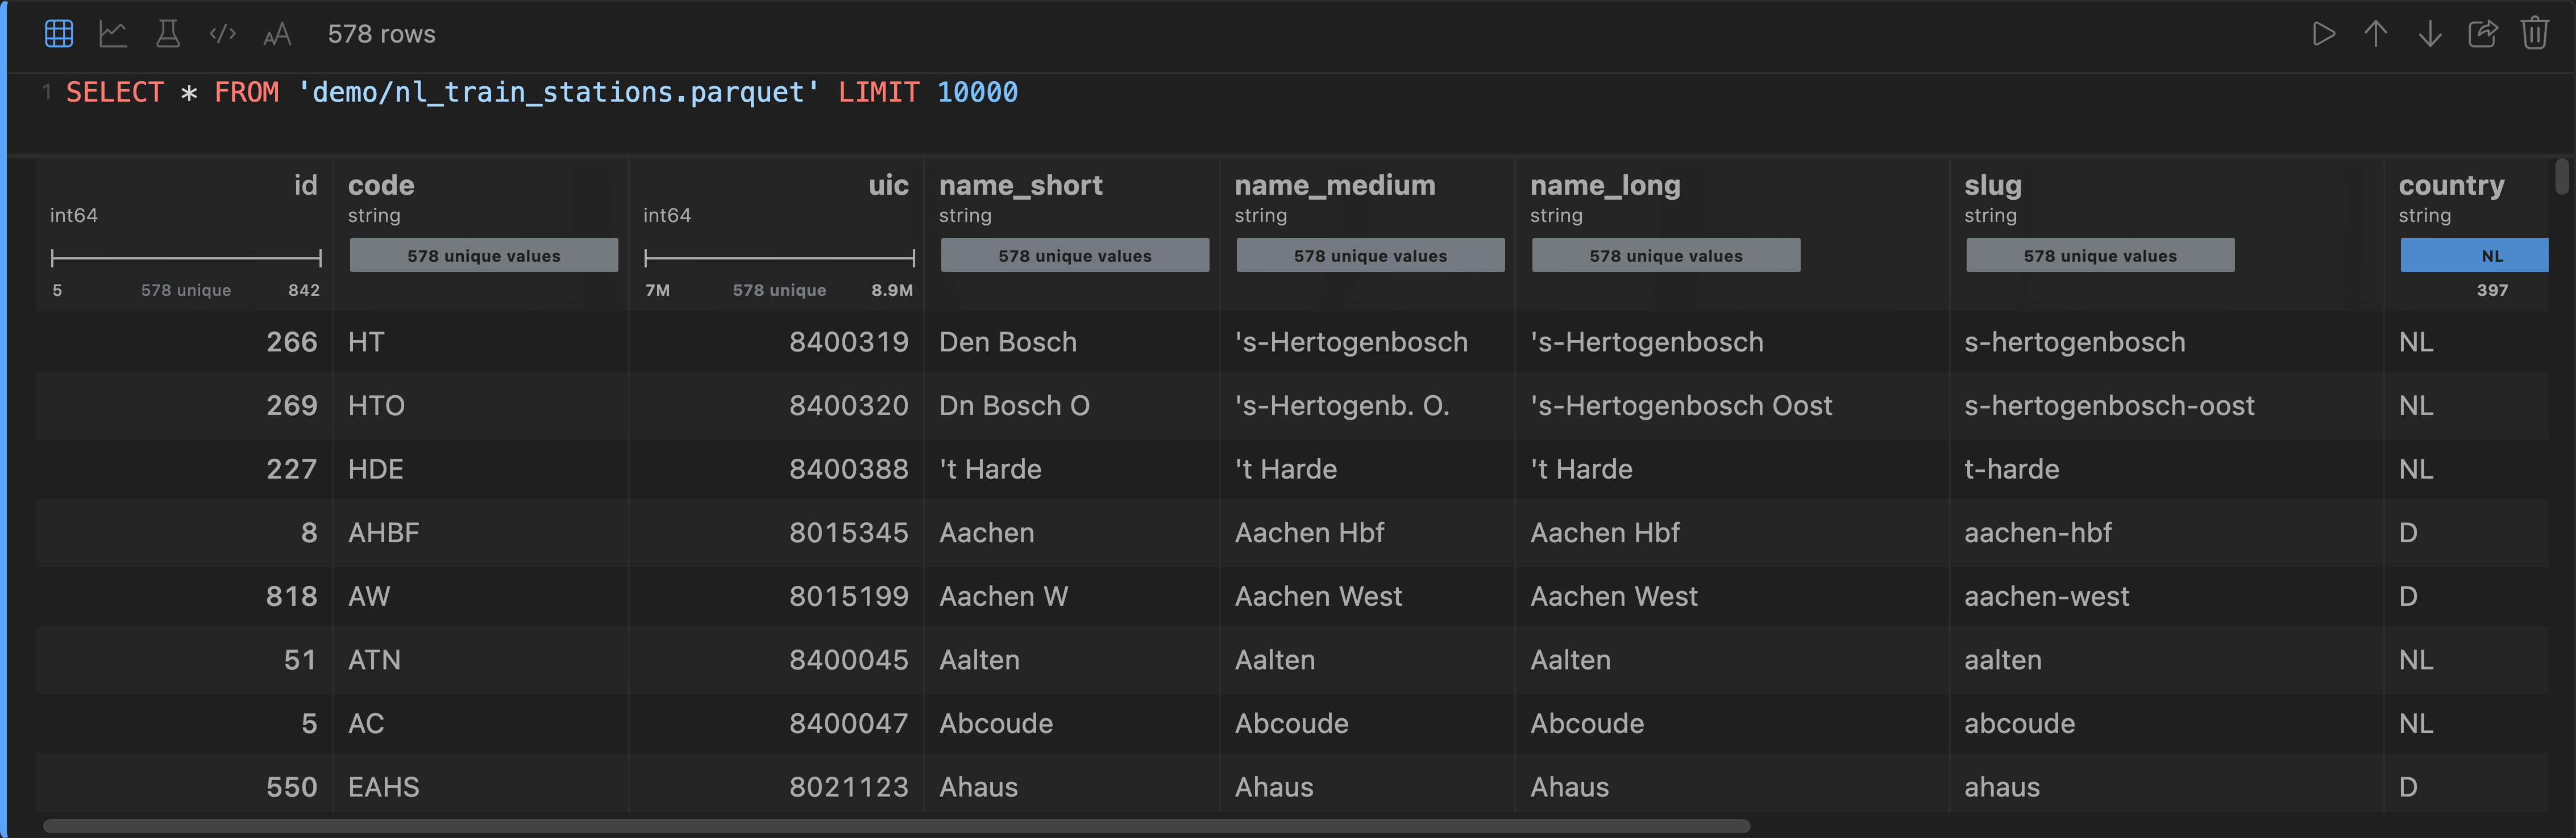Viewport: 2576px width, 838px height.
Task: Select the uic cell '8400047'
Action: click(848, 723)
